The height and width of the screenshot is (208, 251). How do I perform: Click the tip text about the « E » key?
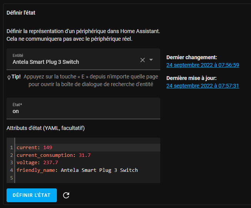coord(90,80)
